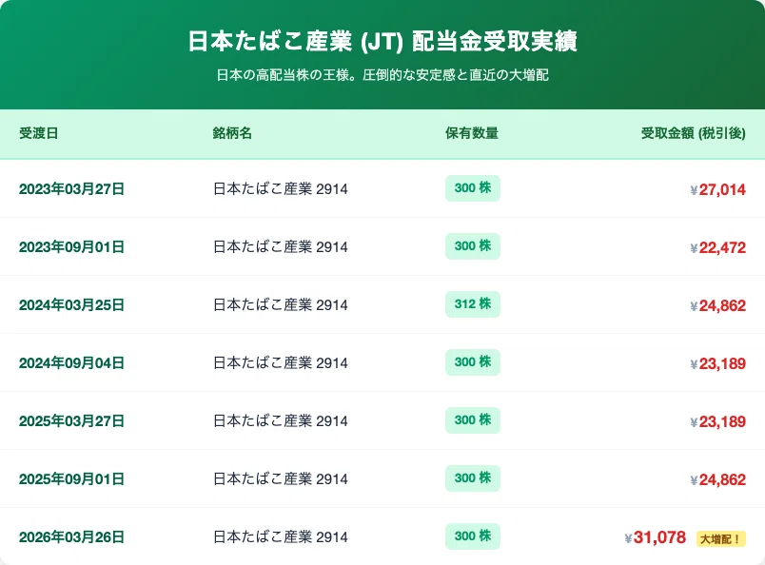The image size is (765, 565).
Task: Click ¥24,862 in the 2025年09月01日 row
Action: tap(718, 479)
